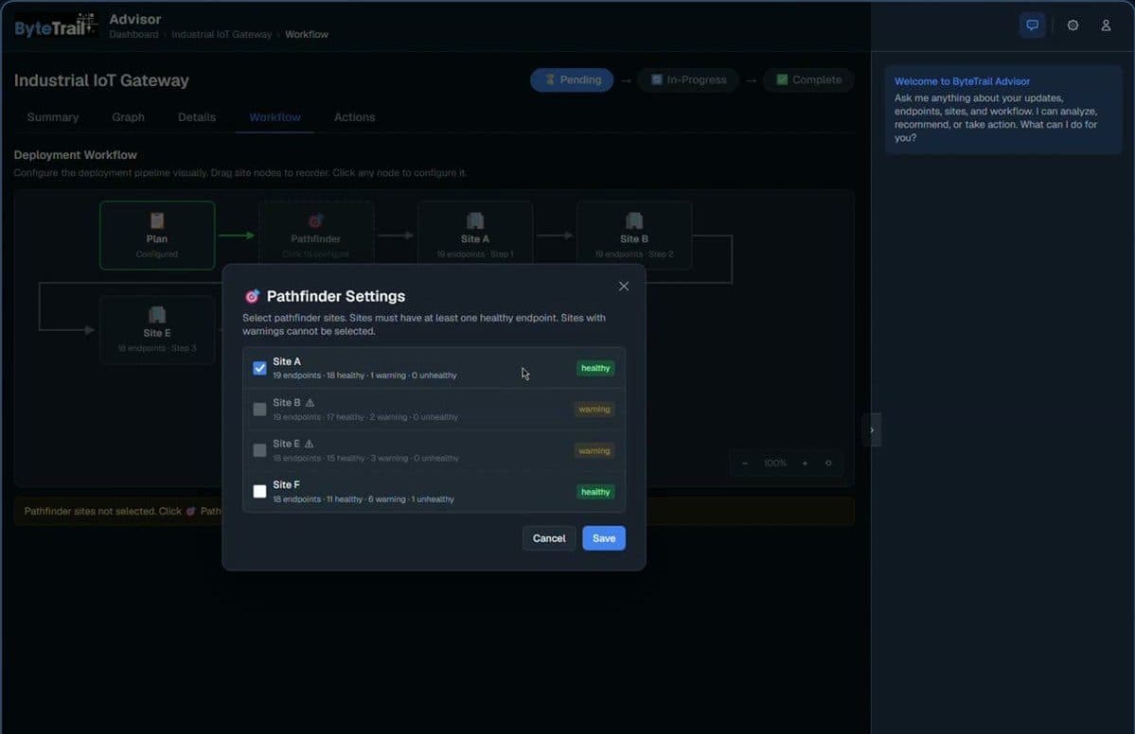
Task: Open Industrial IoT Gateway breadcrumb link
Action: tap(222, 34)
